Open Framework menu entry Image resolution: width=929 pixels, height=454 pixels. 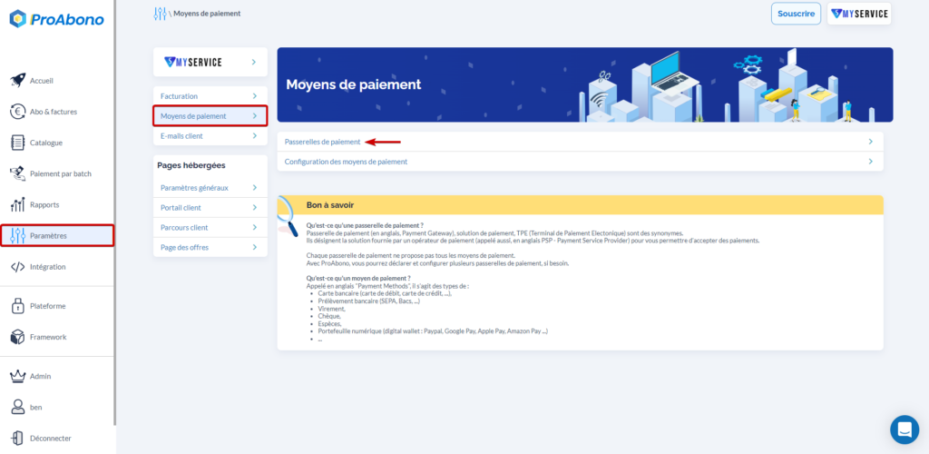pyautogui.click(x=48, y=337)
